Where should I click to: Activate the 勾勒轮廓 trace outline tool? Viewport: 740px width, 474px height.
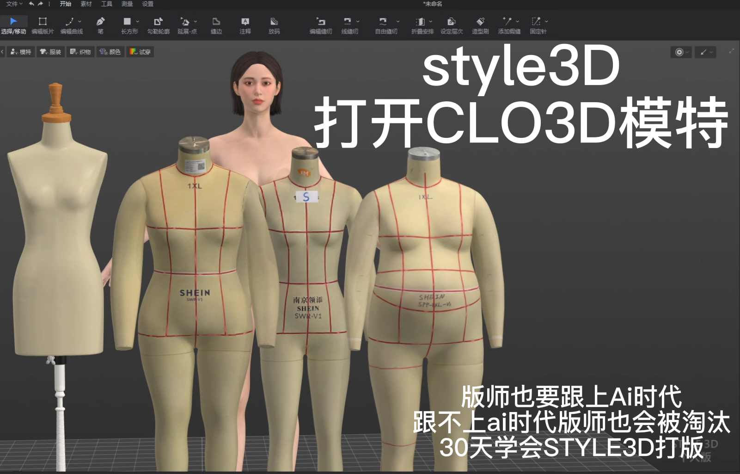(158, 25)
